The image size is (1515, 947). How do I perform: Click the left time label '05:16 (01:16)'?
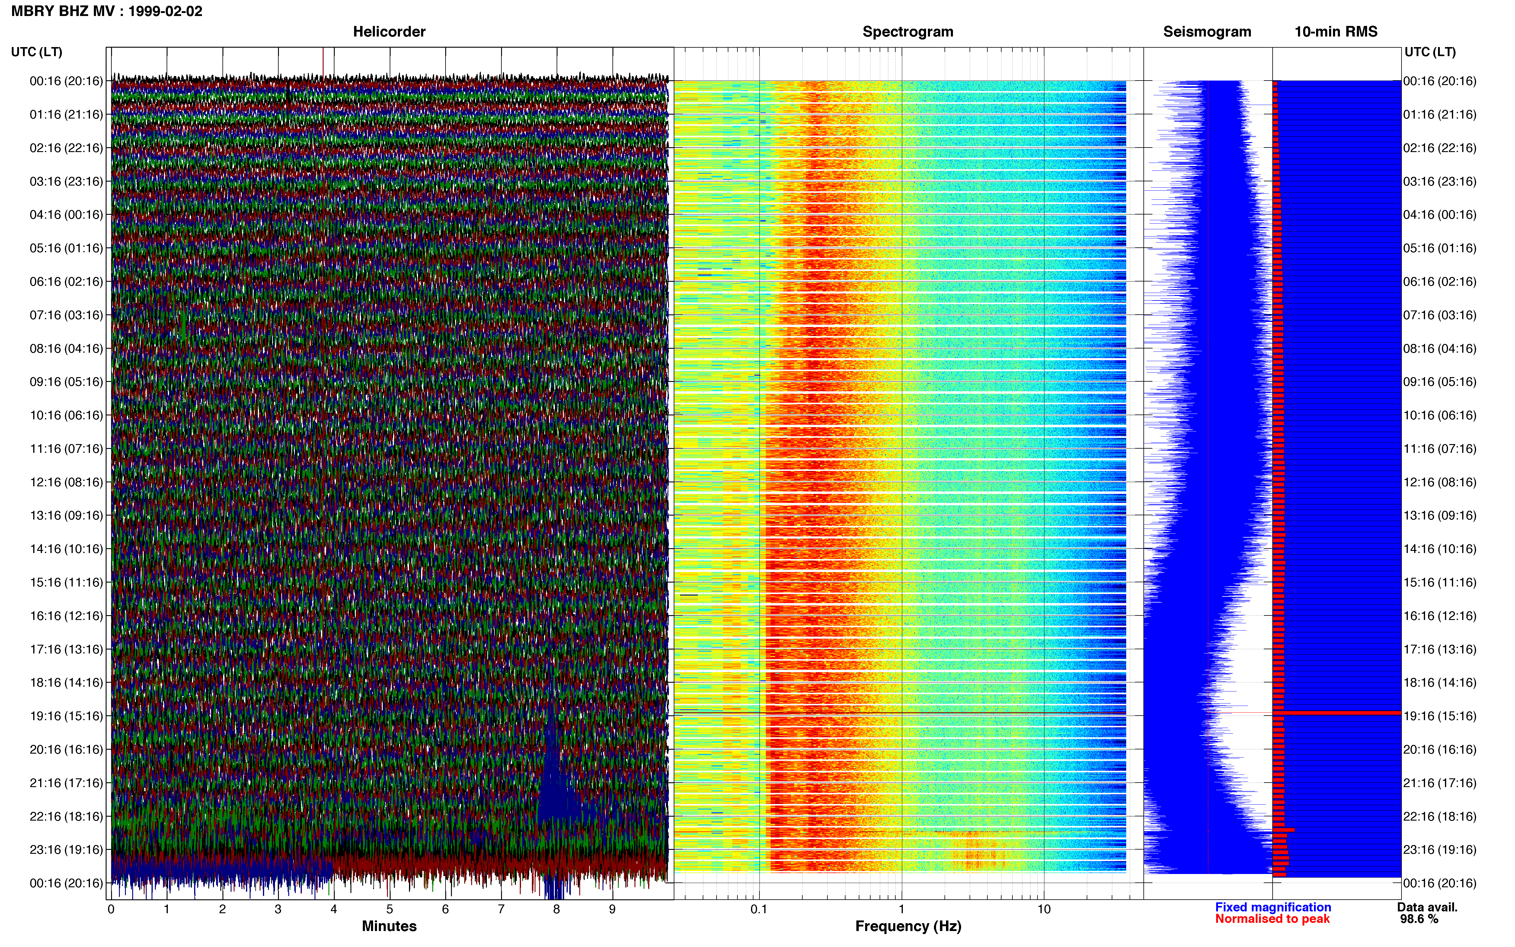(66, 248)
